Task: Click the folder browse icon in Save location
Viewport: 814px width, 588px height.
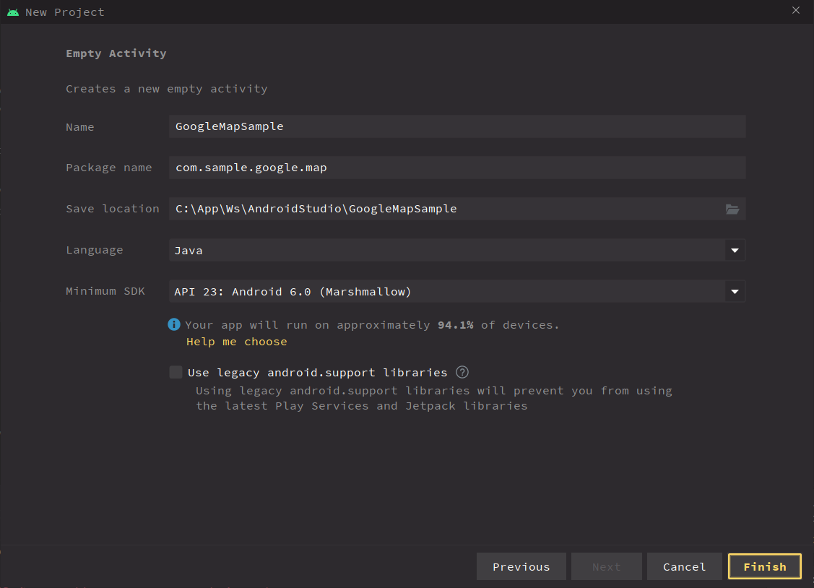Action: [x=732, y=209]
